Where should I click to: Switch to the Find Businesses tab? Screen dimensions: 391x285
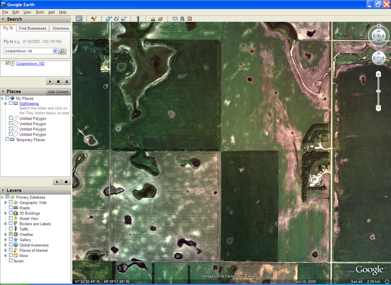pos(33,28)
